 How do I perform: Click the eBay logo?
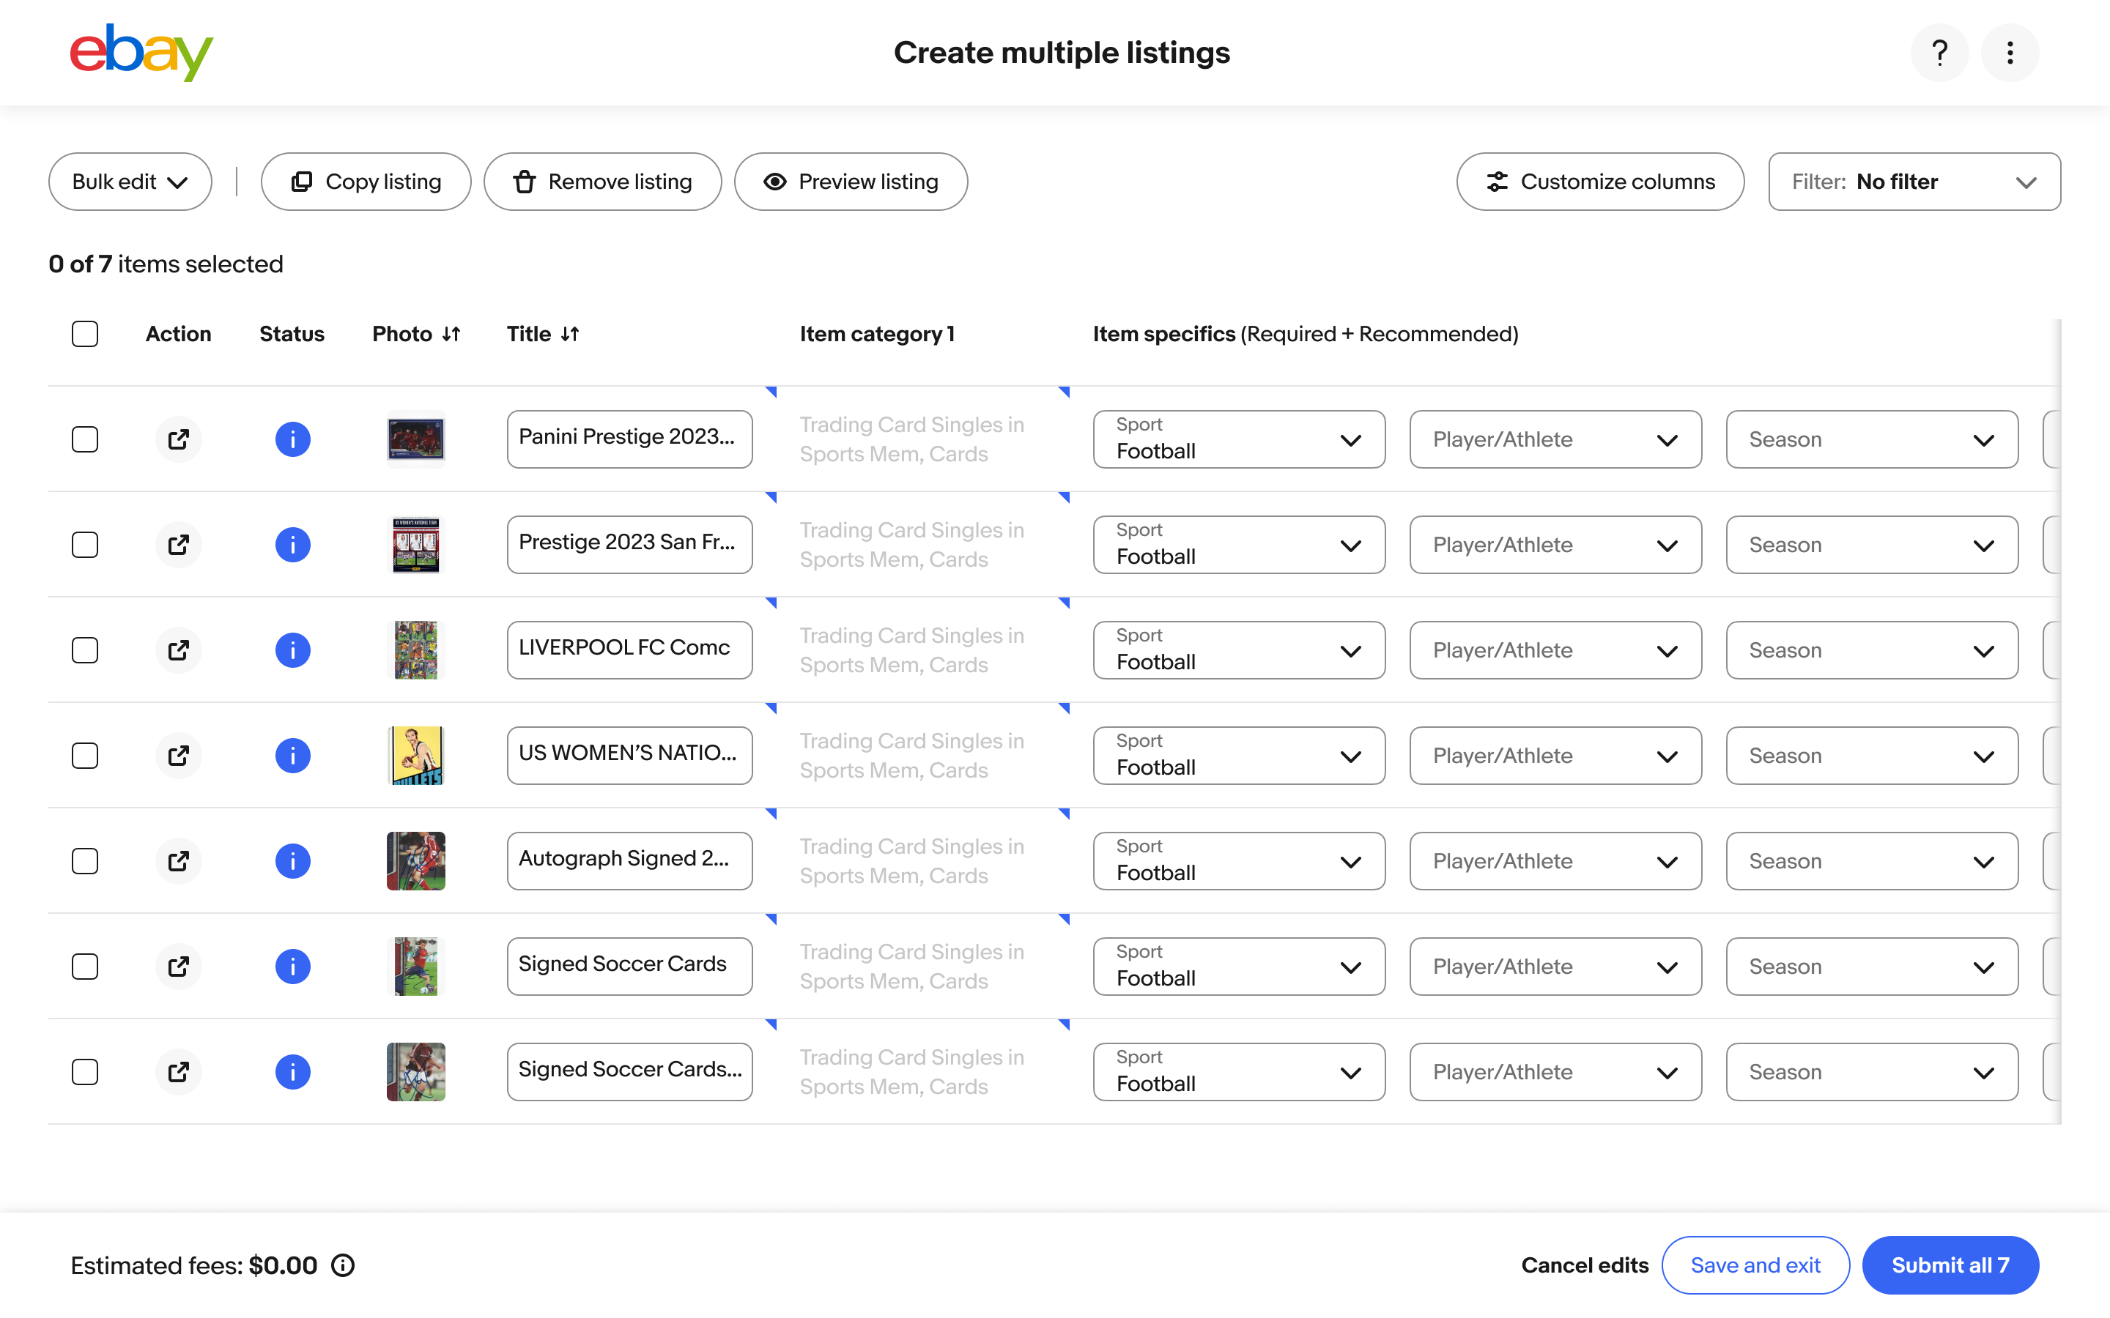coord(141,52)
